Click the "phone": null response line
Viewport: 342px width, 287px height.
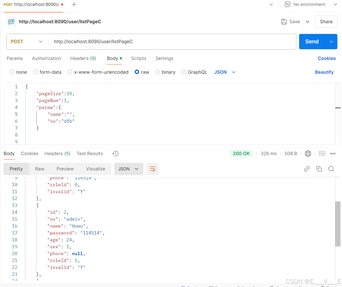66,254
